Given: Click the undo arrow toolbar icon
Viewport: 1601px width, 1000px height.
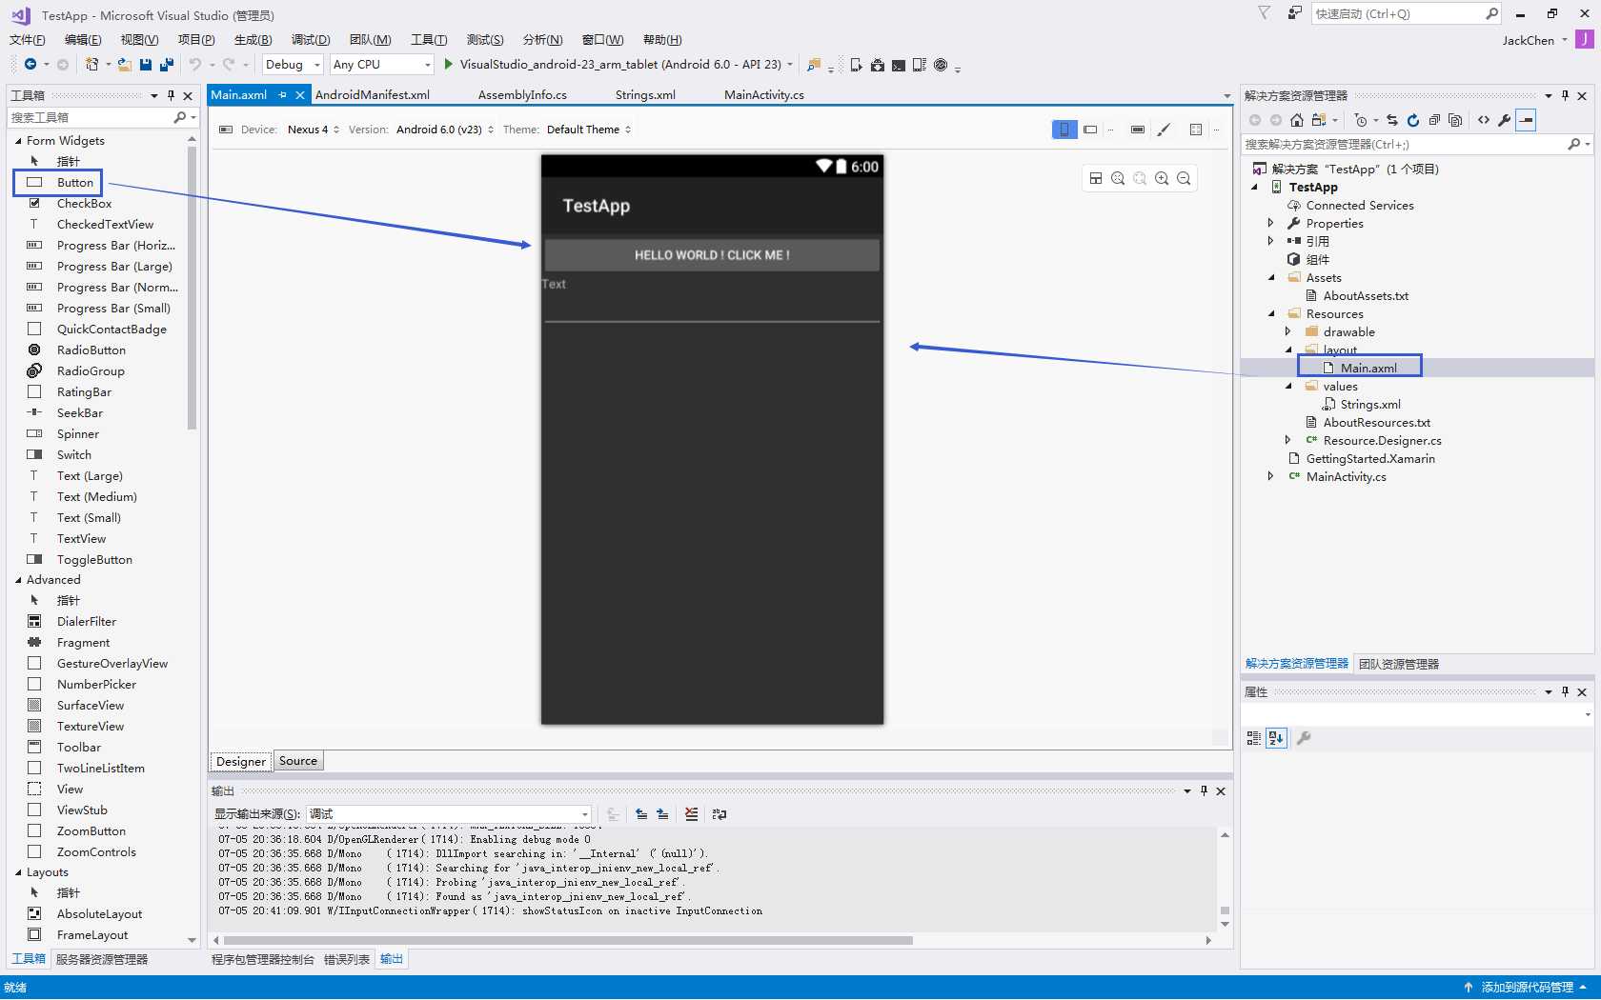Looking at the screenshot, I should click(x=195, y=64).
